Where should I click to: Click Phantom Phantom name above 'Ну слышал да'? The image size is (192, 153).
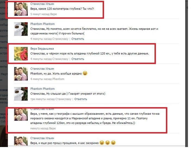tap(42, 89)
